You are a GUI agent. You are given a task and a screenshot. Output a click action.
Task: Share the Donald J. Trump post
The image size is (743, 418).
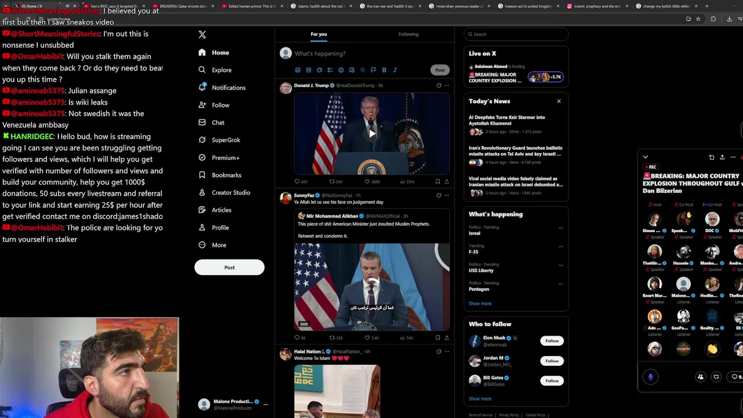(x=446, y=182)
